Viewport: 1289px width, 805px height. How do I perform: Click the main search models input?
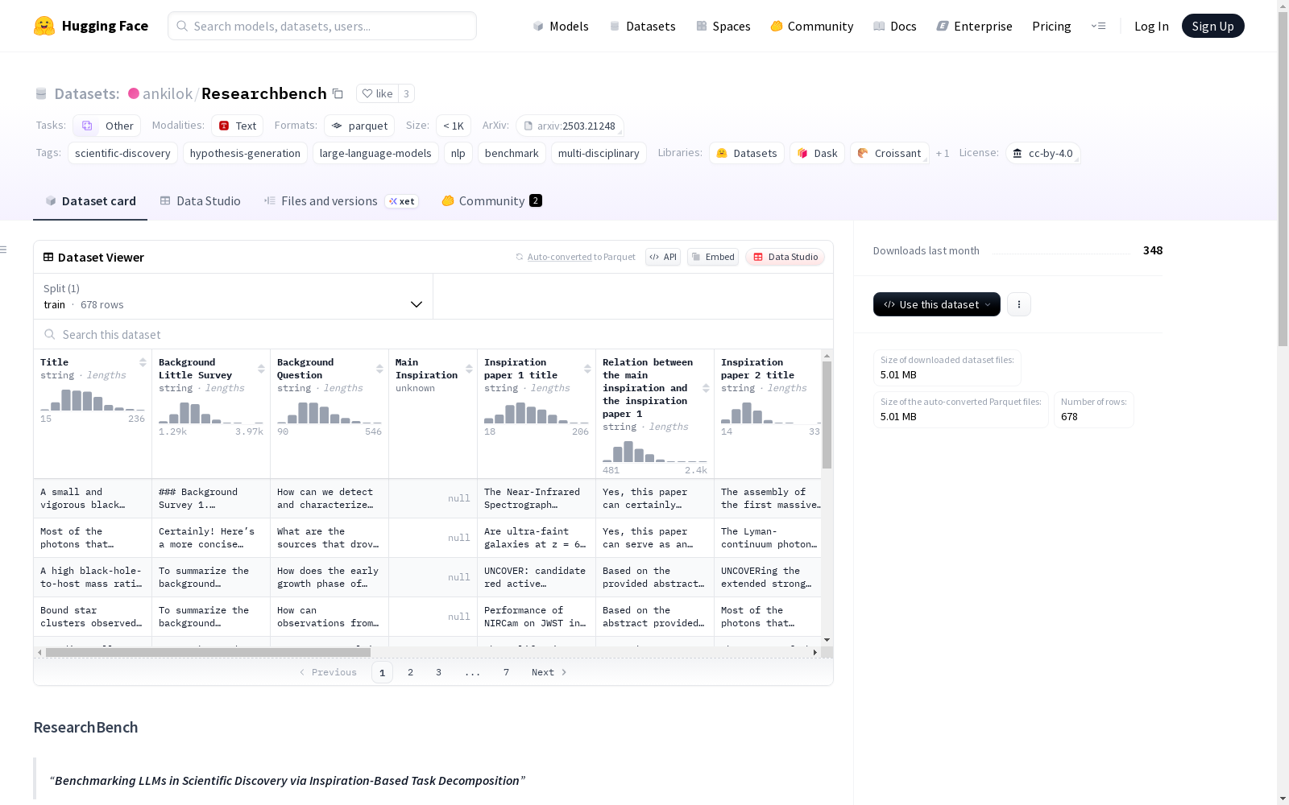pyautogui.click(x=322, y=26)
